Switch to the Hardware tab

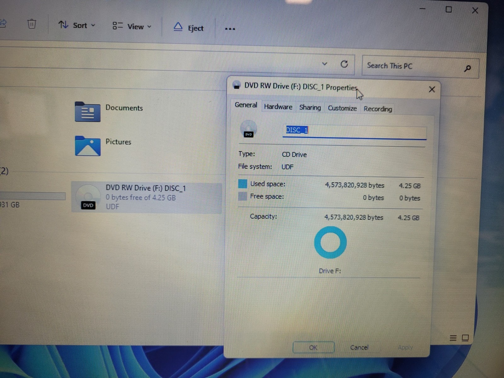(x=278, y=107)
